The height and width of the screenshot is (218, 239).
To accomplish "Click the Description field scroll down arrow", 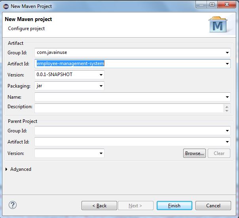I will tap(227, 111).
